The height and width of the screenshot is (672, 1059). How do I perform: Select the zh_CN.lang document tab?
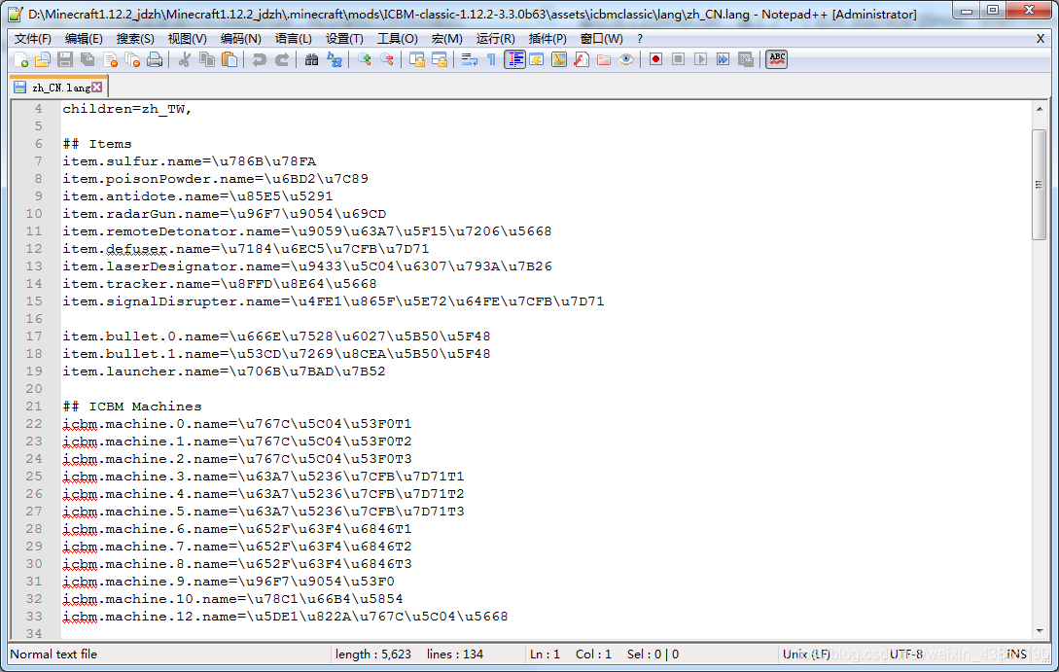58,88
